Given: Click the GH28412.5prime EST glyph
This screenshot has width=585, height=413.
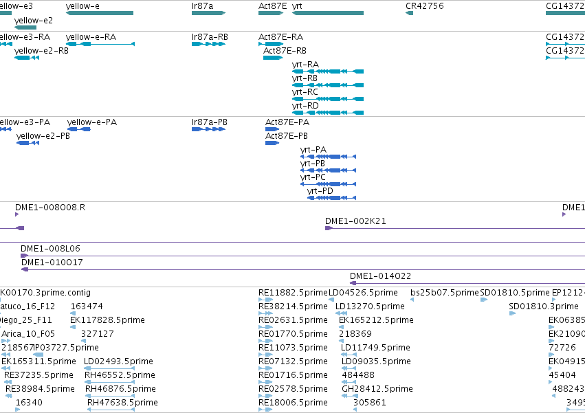Looking at the screenshot, I should point(349,396).
